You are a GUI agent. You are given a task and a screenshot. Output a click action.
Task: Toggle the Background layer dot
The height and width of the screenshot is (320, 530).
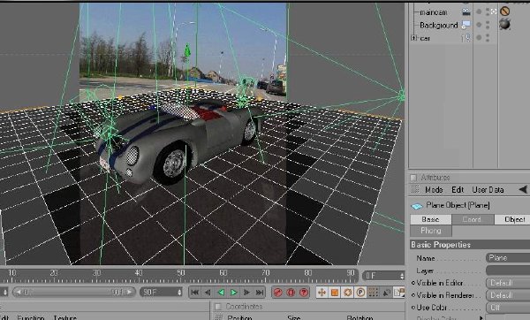tap(479, 25)
